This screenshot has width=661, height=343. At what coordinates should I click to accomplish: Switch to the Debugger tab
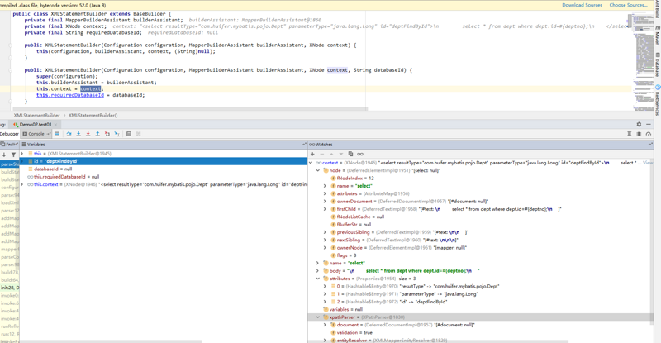pyautogui.click(x=9, y=134)
